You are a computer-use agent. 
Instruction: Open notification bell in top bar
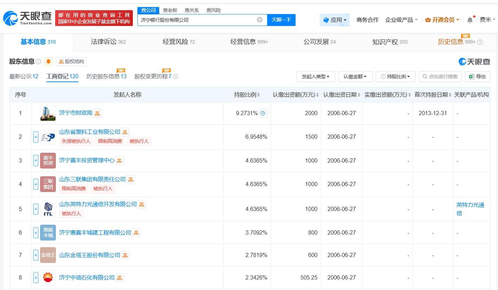pos(470,20)
